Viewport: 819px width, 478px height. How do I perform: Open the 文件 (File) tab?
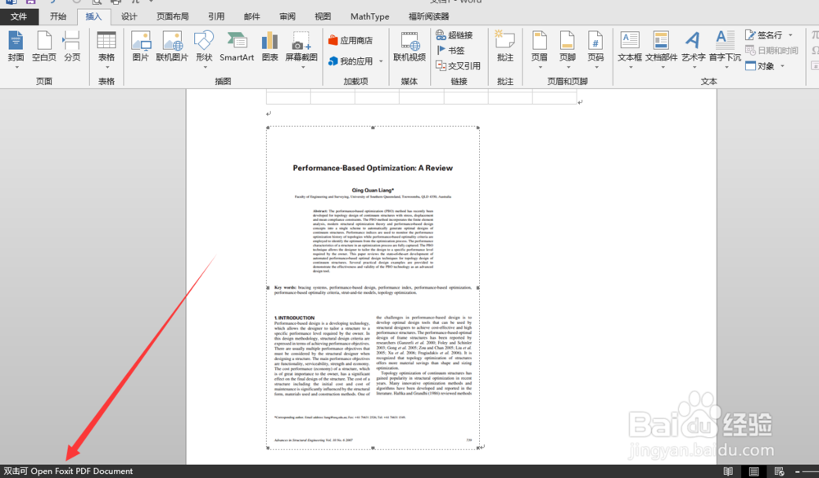pos(19,16)
